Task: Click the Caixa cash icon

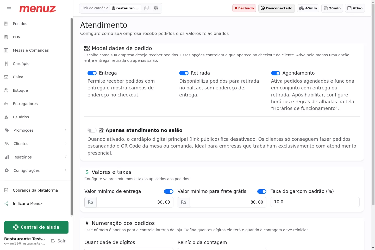Action: 6,77
